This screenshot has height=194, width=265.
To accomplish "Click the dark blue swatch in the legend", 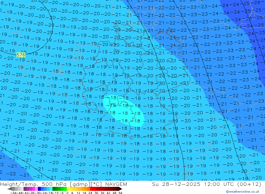I will coord(39,189).
